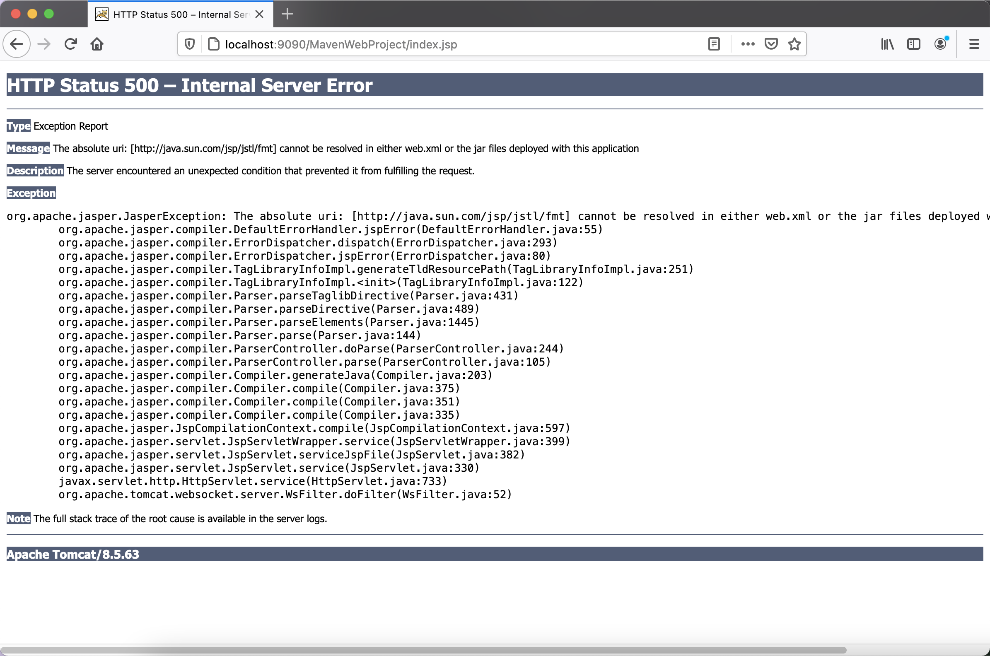Image resolution: width=990 pixels, height=656 pixels.
Task: Click JspCompilationContext.java:597 stack line
Action: click(315, 428)
